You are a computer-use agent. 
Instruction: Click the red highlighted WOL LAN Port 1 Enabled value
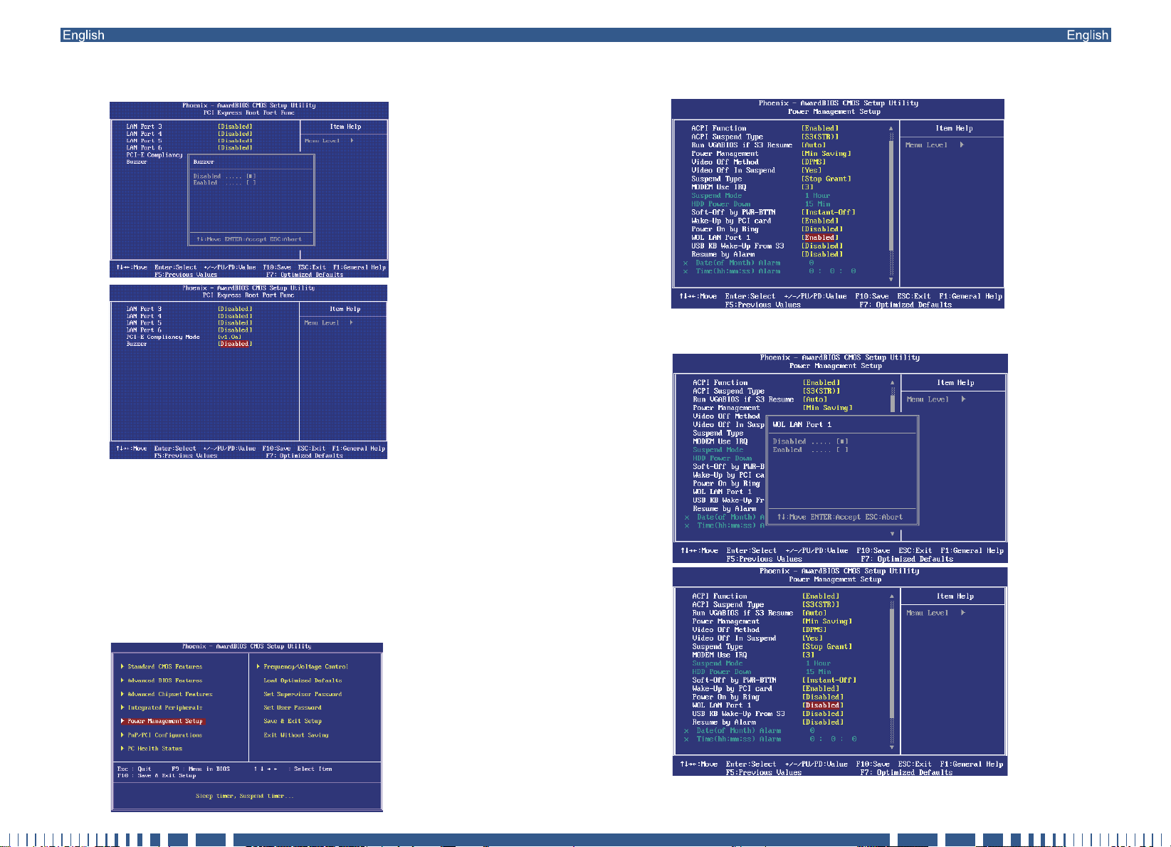point(820,238)
